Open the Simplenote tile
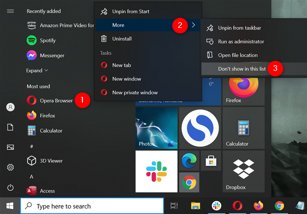Viewport: 307px width, 214px height. 199,128
